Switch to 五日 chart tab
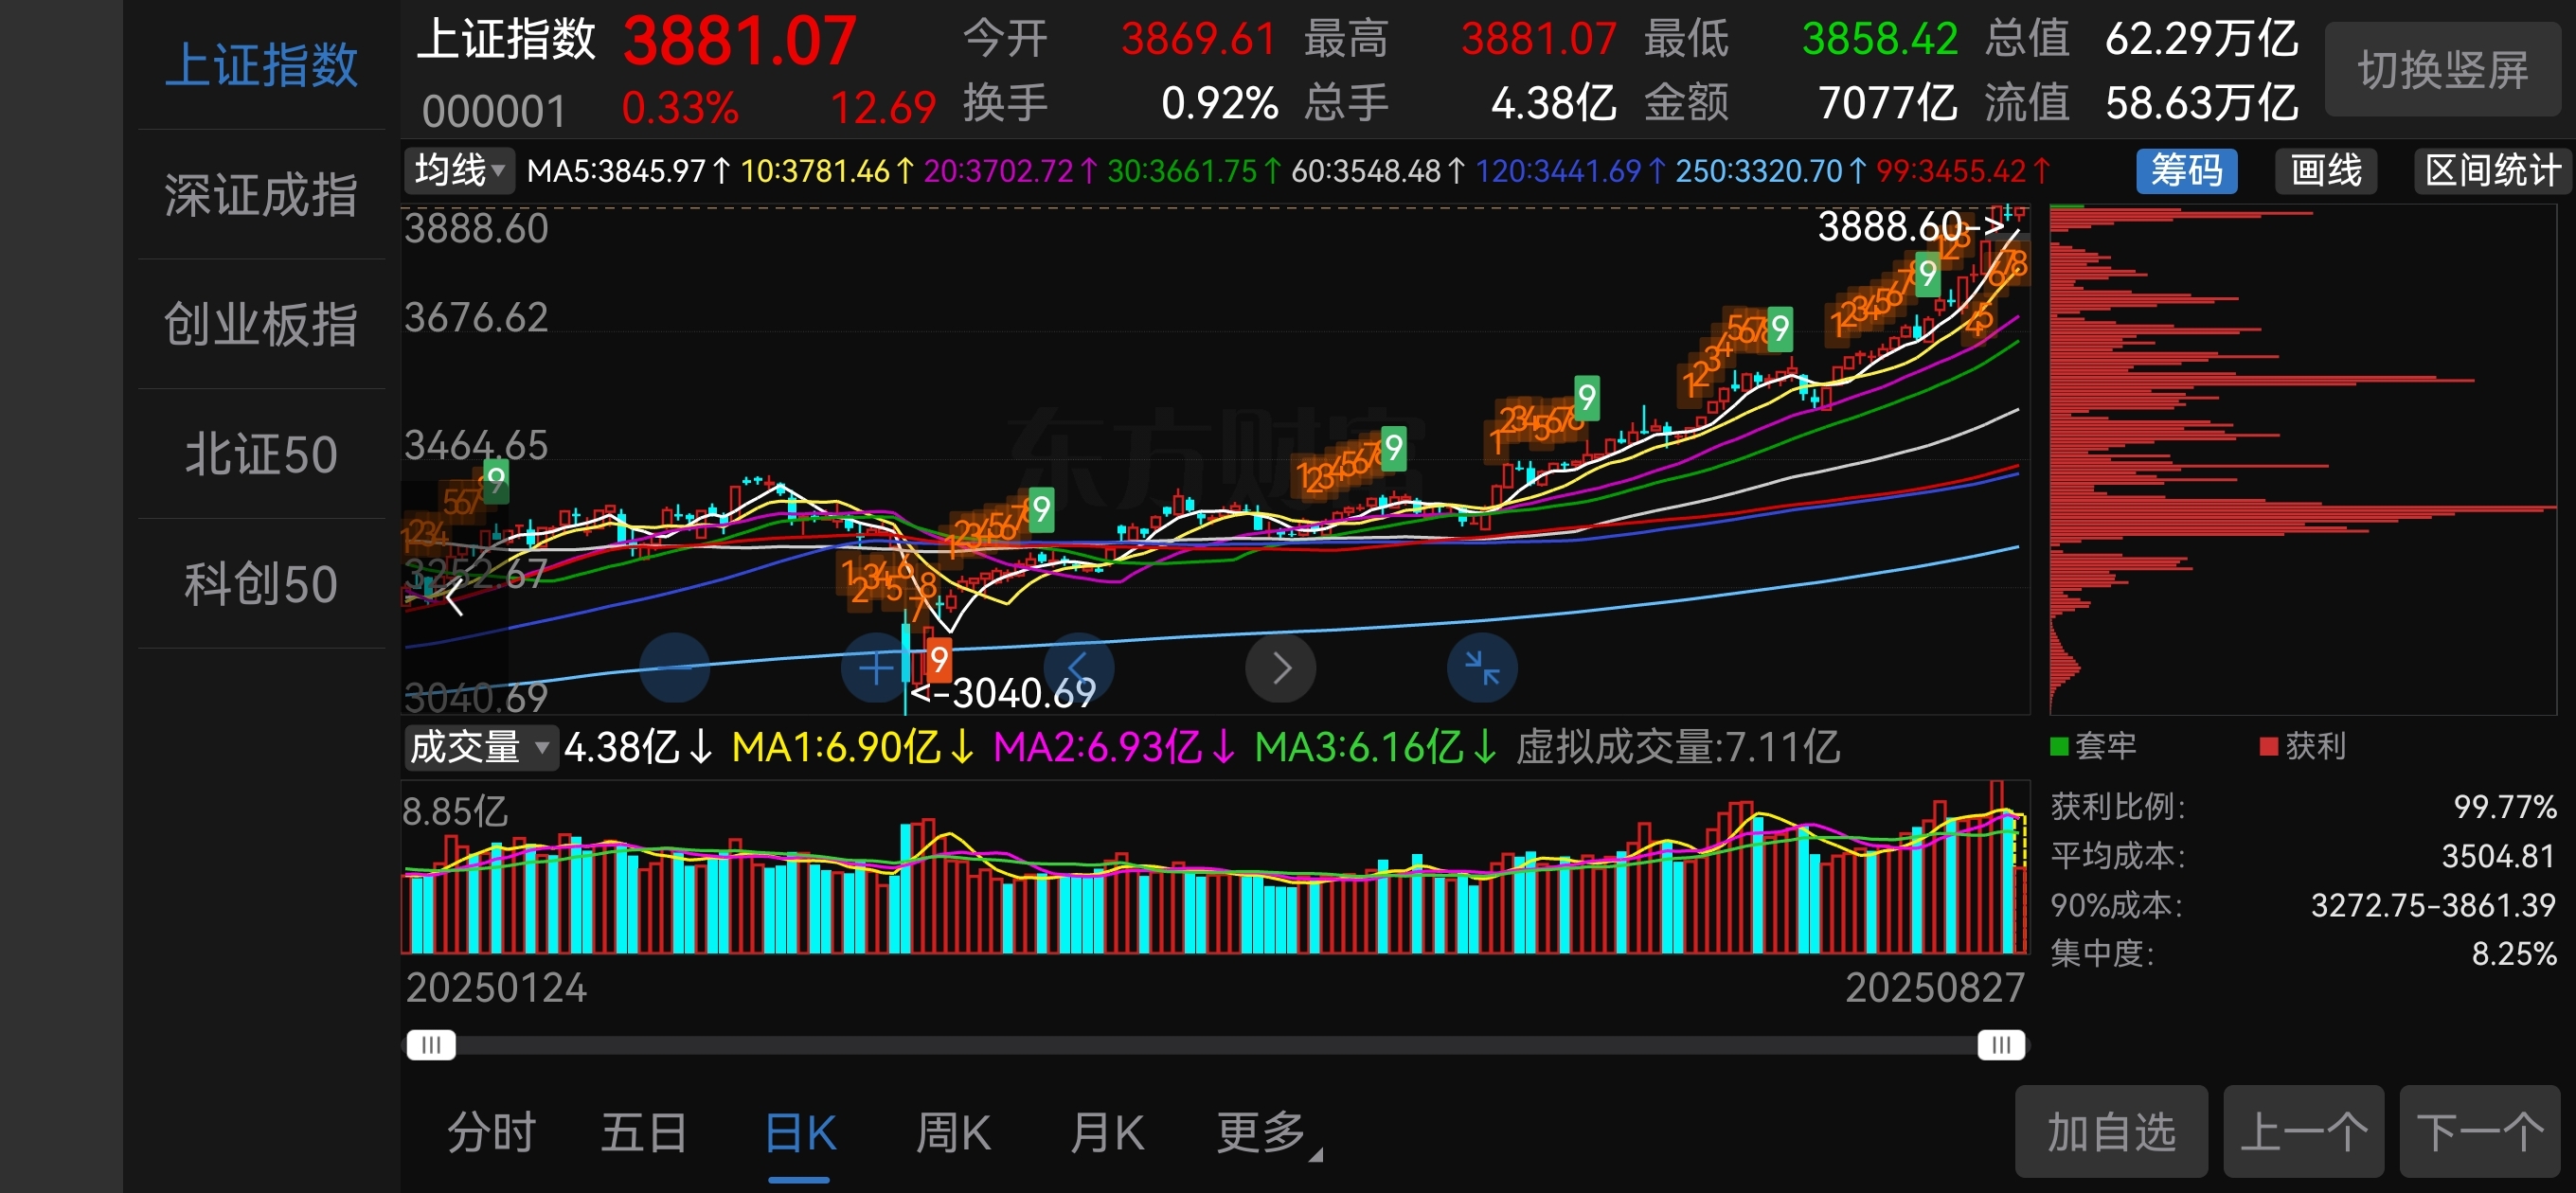 pyautogui.click(x=644, y=1133)
